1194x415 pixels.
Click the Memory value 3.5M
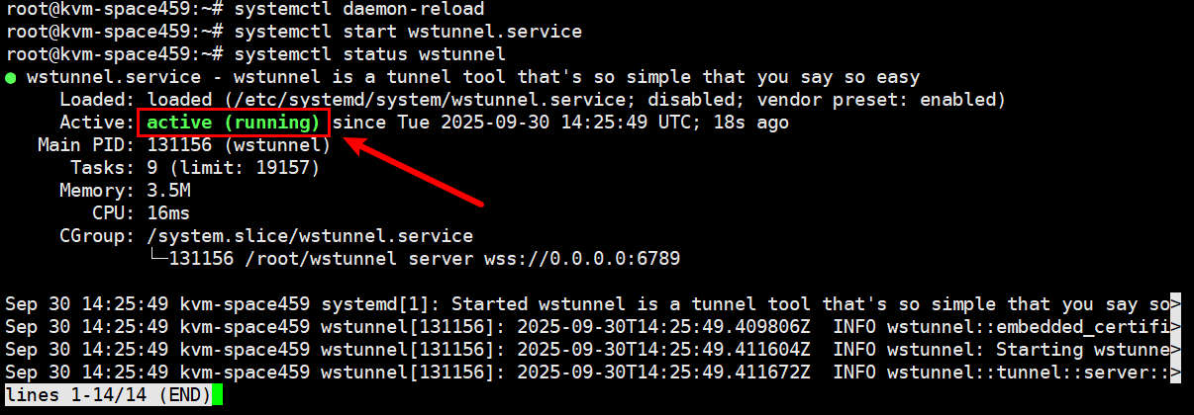168,191
